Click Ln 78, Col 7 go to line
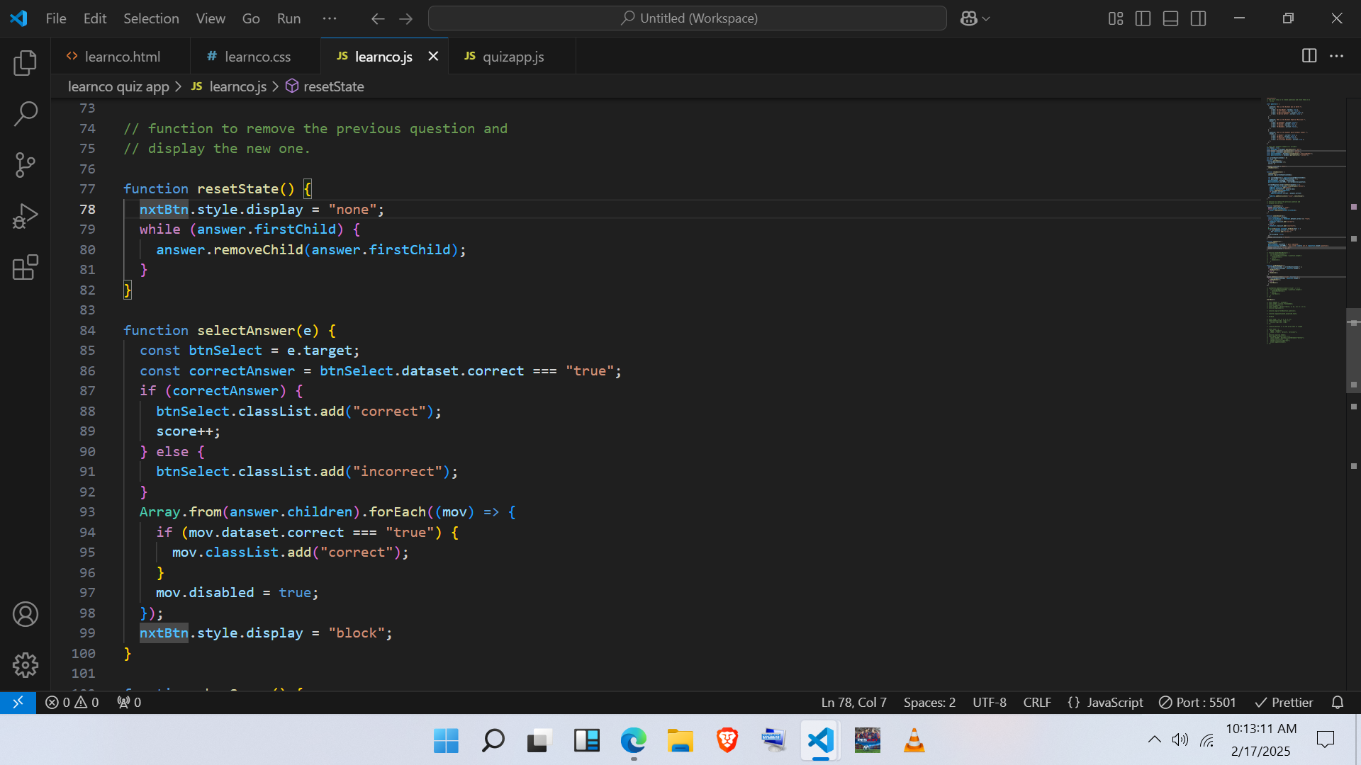 tap(853, 702)
